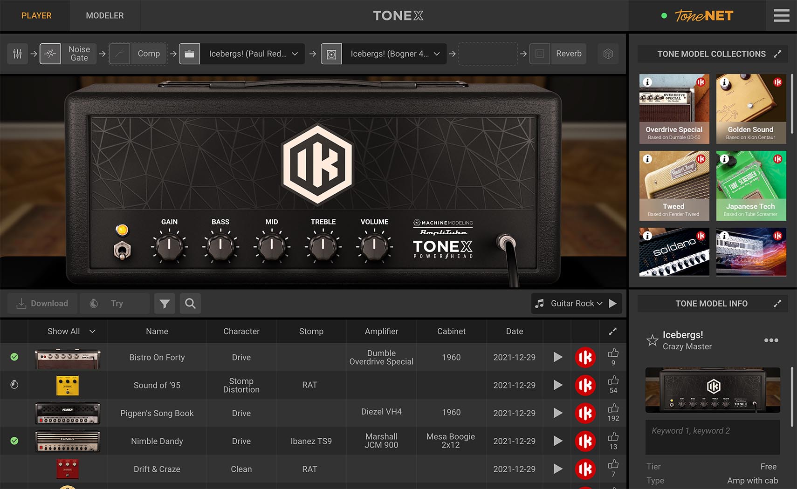The image size is (797, 489).
Task: Preview the Pigpen's Song Book tone
Action: click(557, 413)
